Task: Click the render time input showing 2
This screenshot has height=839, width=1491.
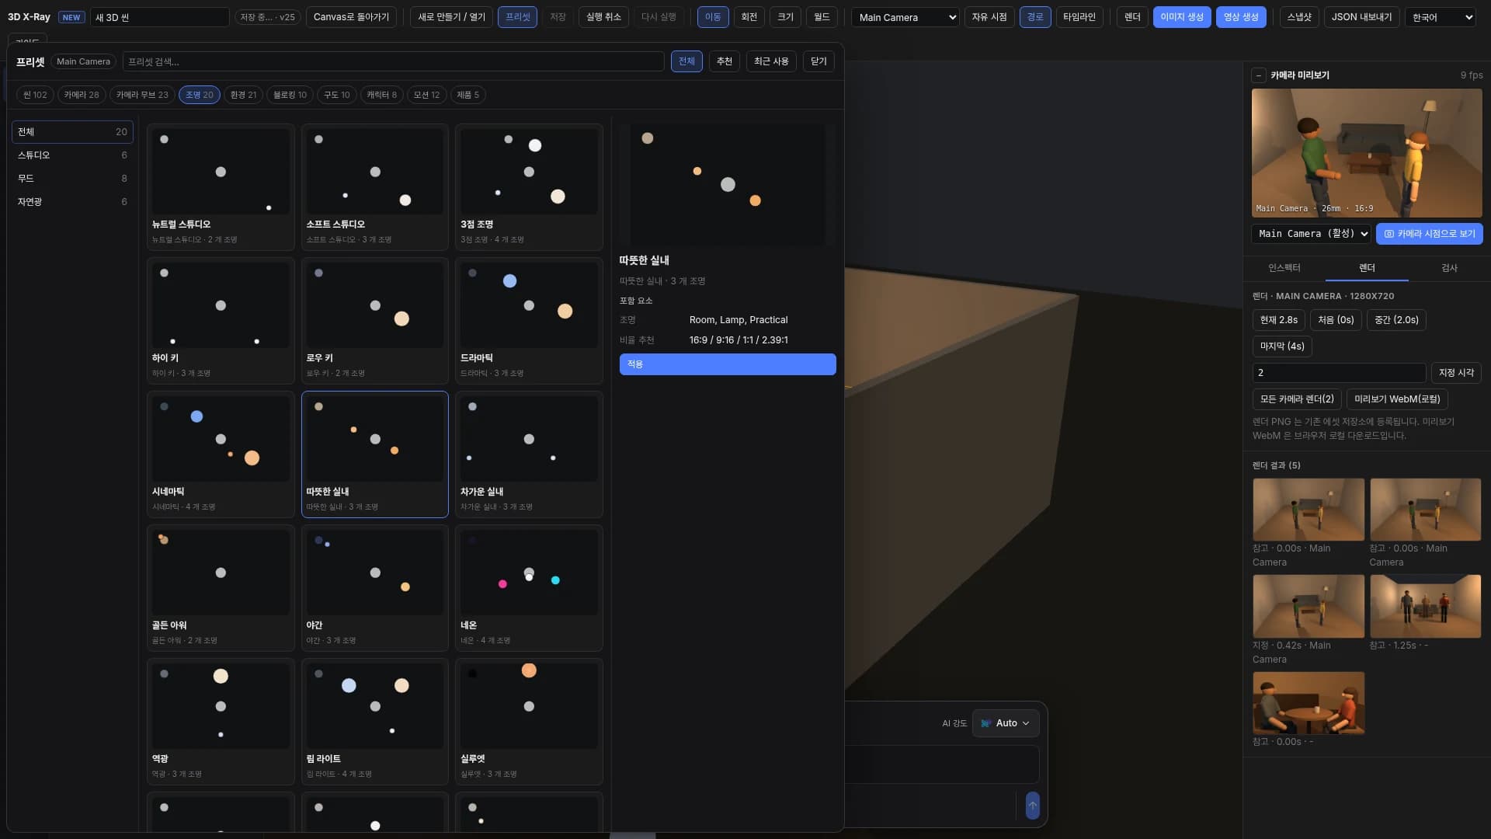Action: 1339,373
